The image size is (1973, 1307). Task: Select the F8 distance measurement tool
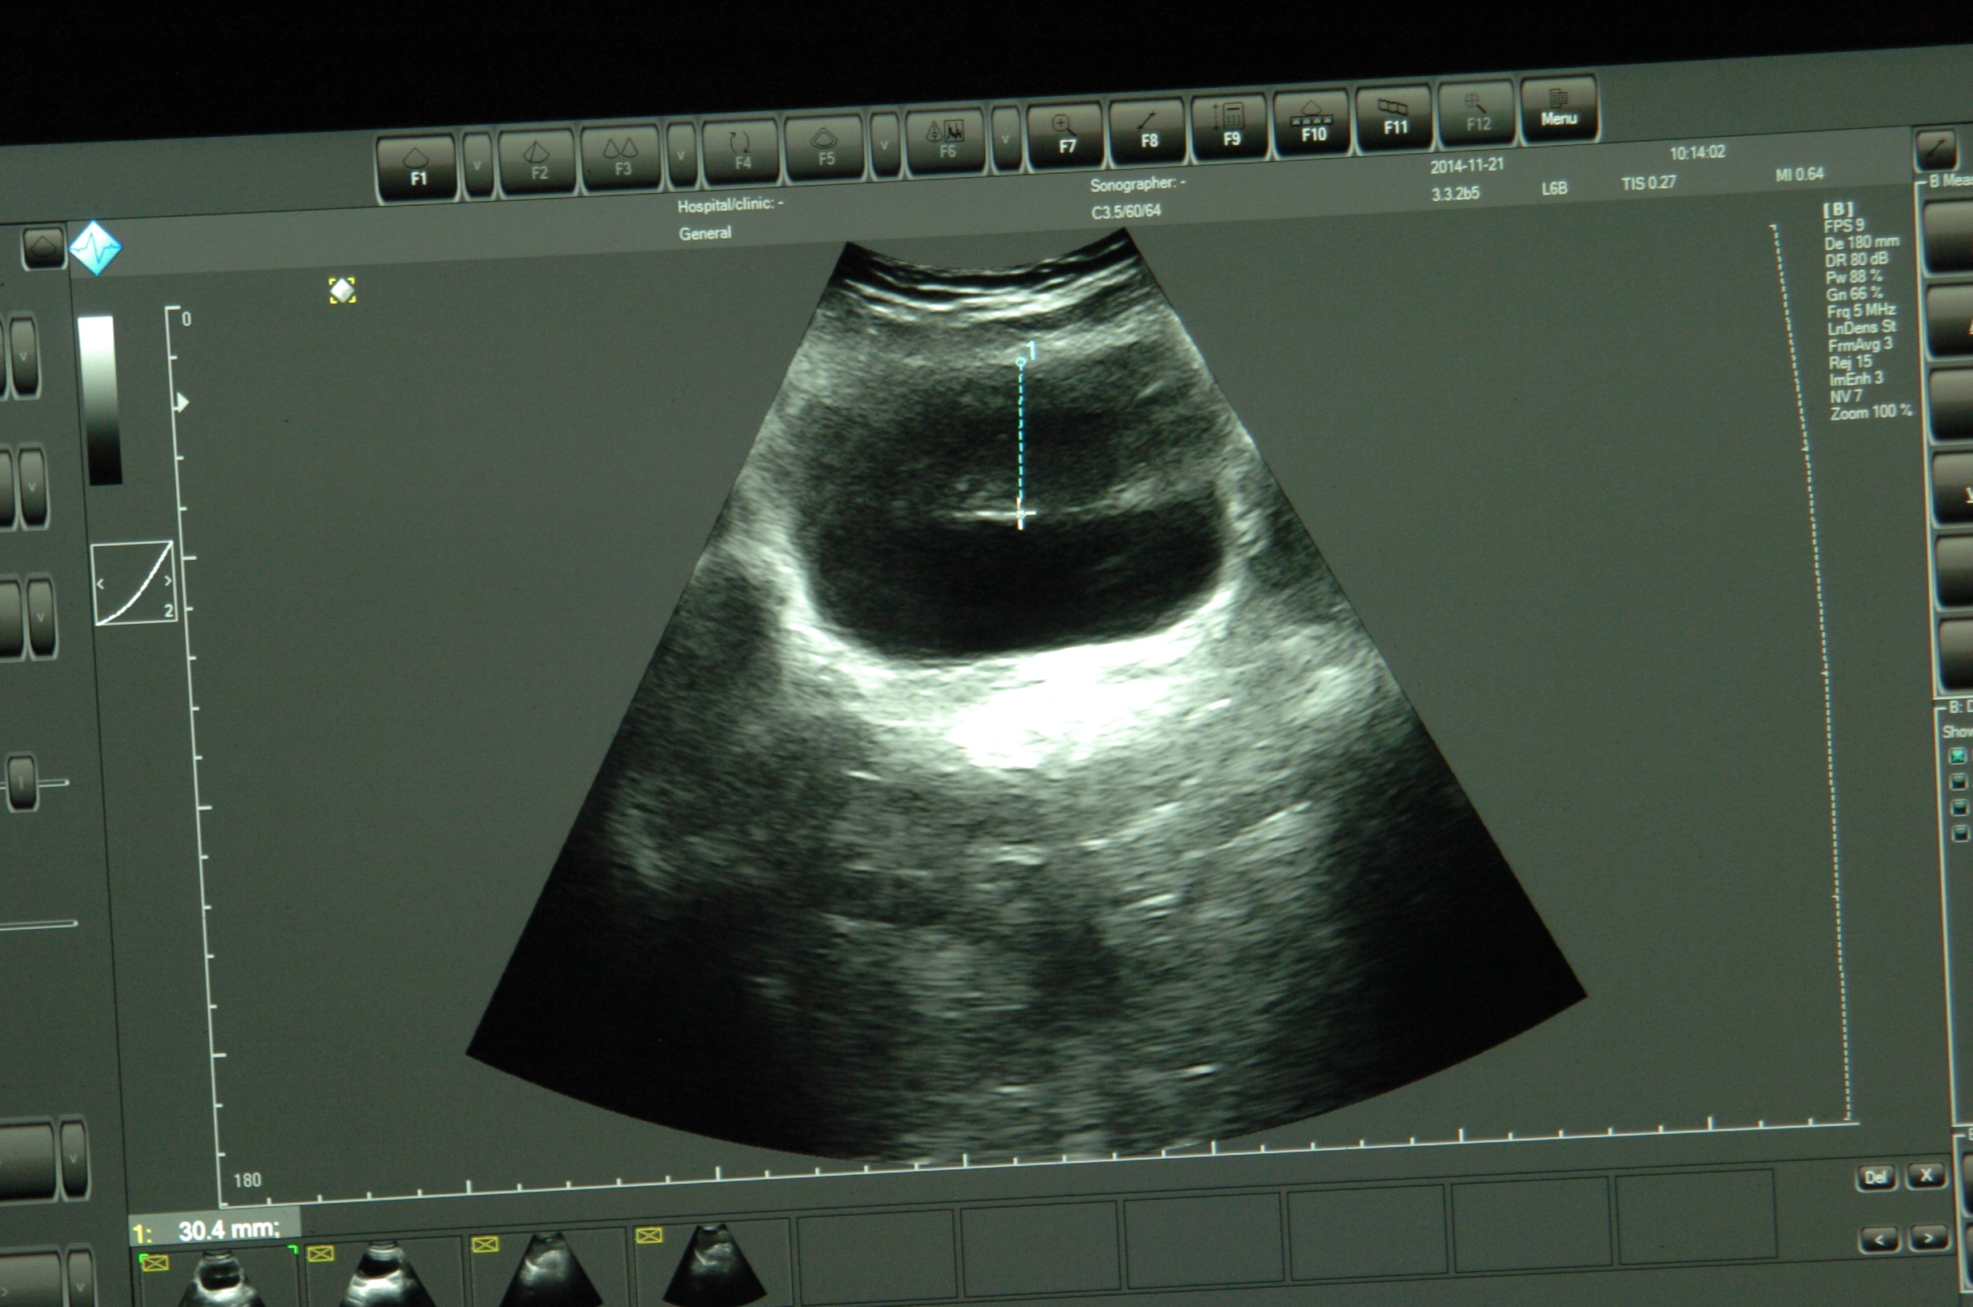[x=1148, y=131]
